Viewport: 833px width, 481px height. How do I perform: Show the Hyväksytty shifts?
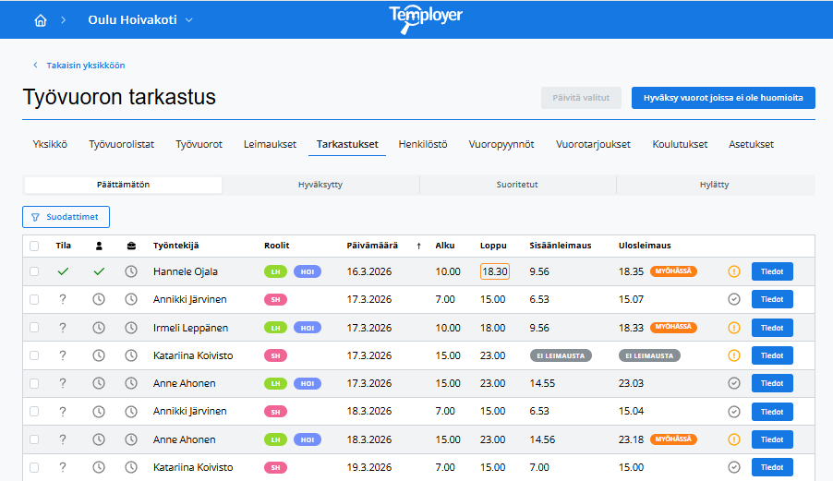[x=320, y=185]
